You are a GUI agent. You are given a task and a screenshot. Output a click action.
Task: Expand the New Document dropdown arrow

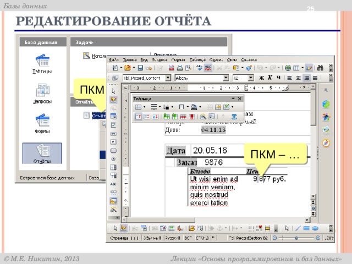[121, 68]
